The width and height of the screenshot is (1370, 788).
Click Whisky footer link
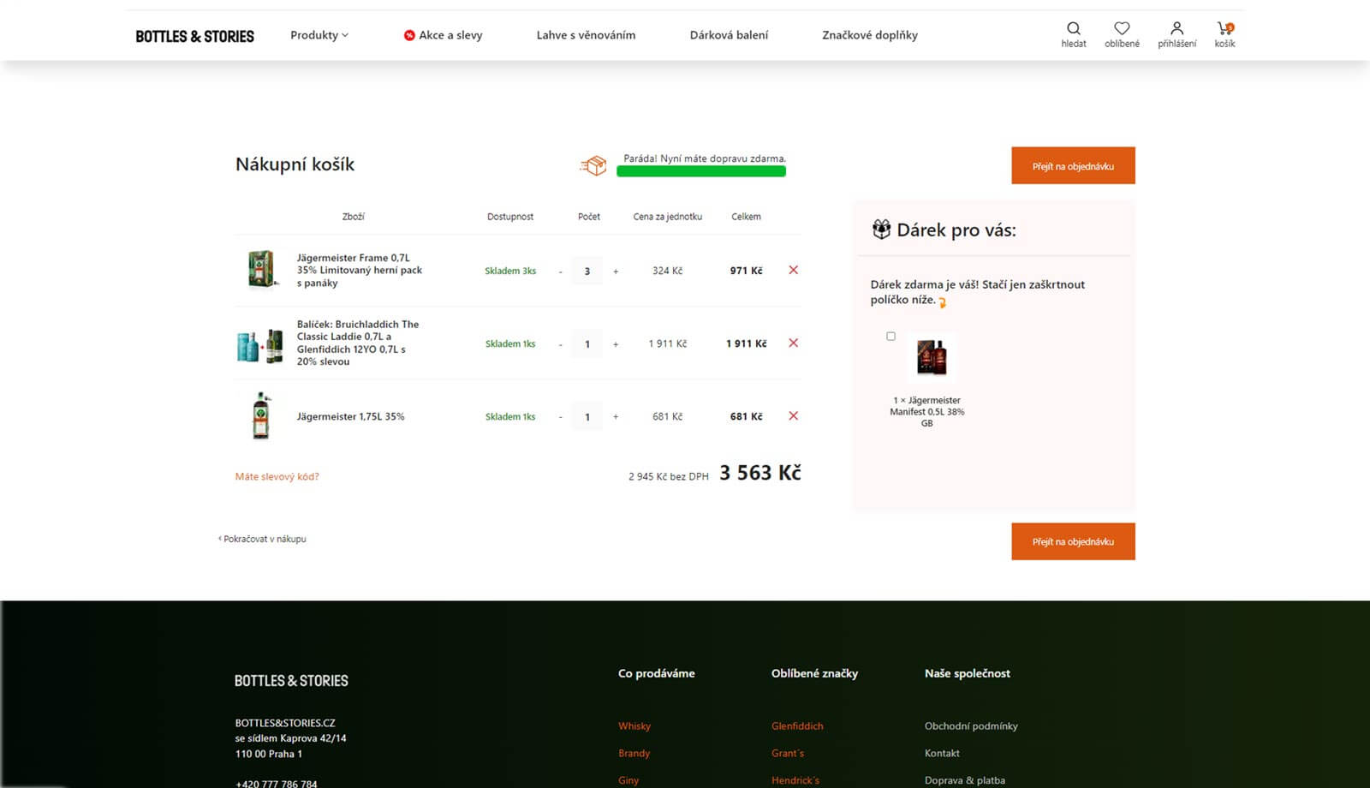(x=634, y=725)
